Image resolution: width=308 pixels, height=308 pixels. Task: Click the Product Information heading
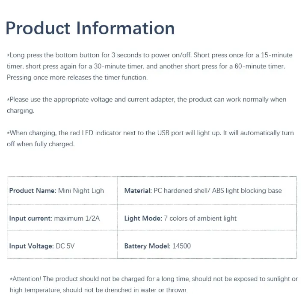point(90,28)
